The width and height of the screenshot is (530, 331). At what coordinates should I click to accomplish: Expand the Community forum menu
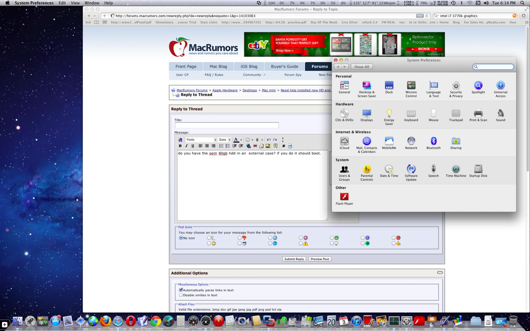click(x=254, y=75)
